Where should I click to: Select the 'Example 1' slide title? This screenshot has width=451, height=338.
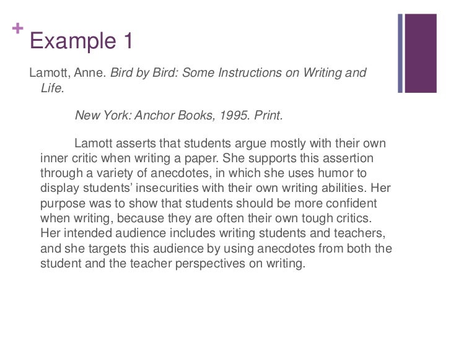click(x=81, y=40)
